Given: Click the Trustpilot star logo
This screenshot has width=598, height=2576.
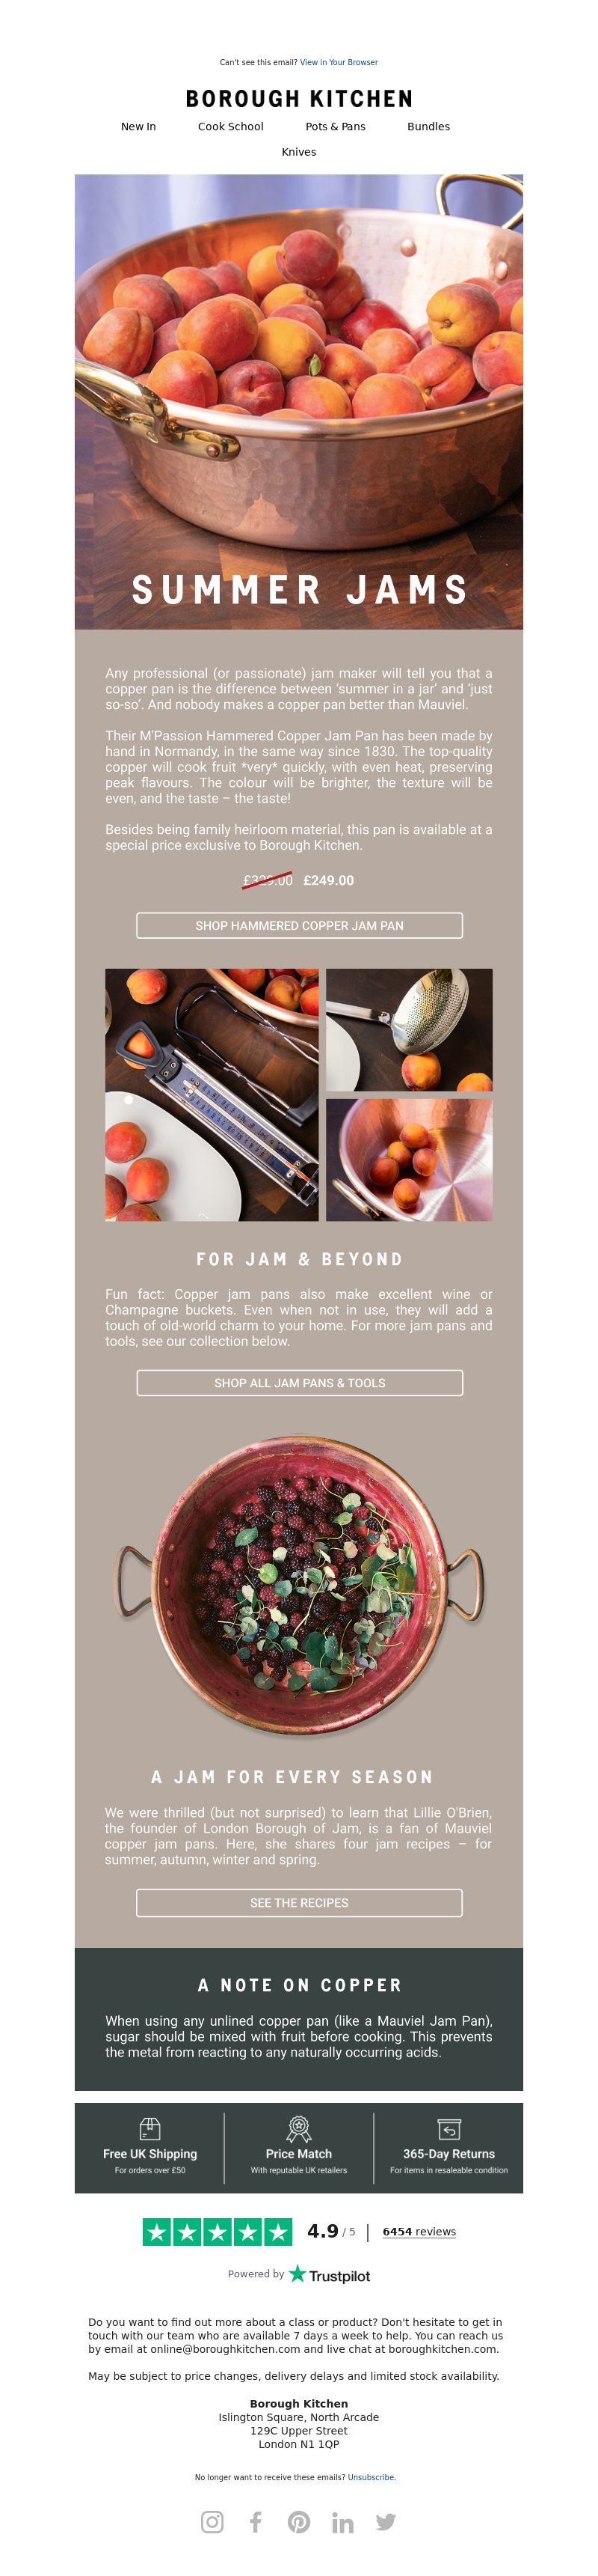Looking at the screenshot, I should pos(298,2273).
